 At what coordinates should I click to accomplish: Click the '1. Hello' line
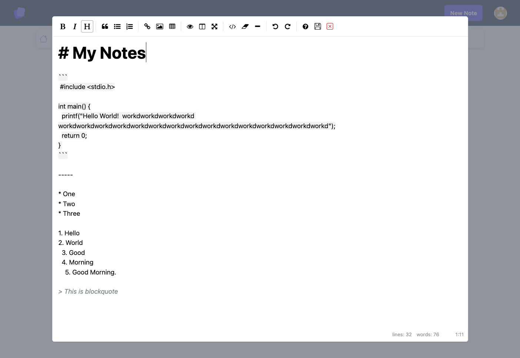coord(69,233)
